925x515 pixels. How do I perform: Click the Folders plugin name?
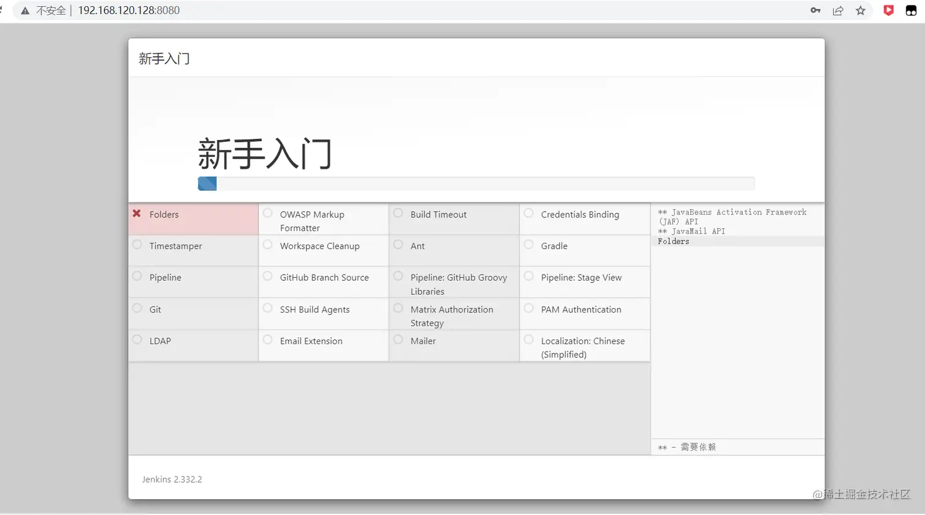[164, 215]
